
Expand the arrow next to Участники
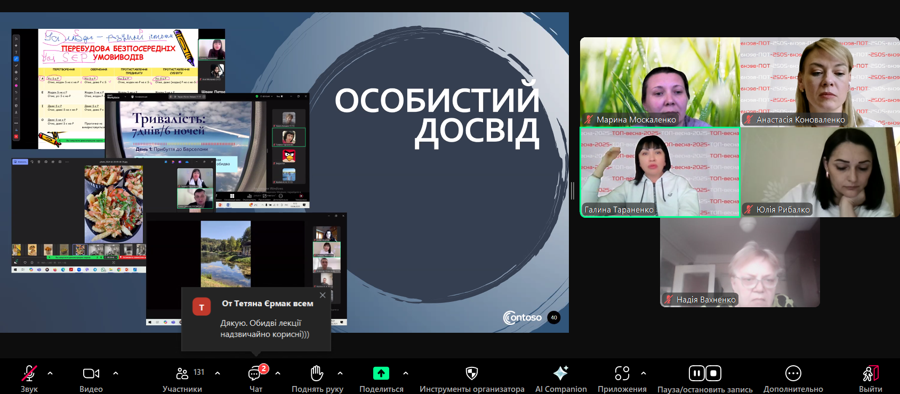[218, 374]
